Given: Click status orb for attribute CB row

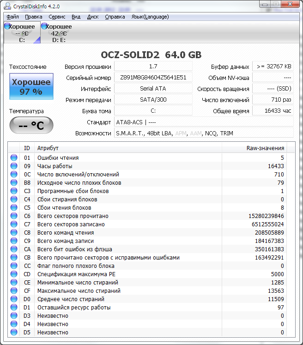Looking at the screenshot, I should [14, 257].
